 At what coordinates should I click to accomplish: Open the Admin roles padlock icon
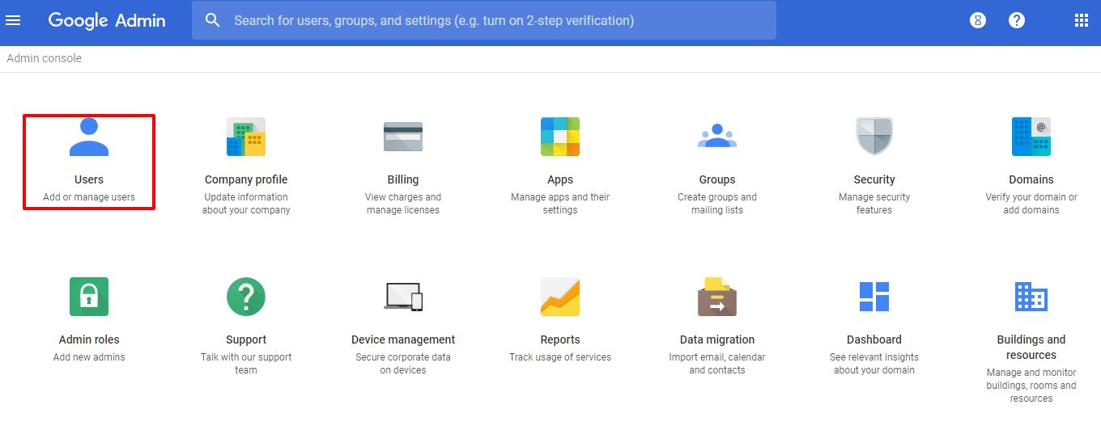coord(89,297)
